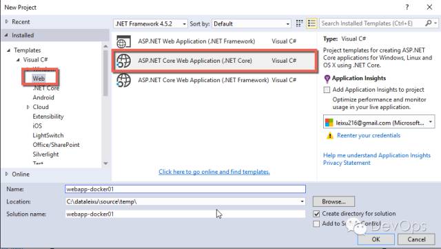Click the credentials warning triangle icon
Image resolution: width=441 pixels, height=249 pixels.
coord(329,136)
